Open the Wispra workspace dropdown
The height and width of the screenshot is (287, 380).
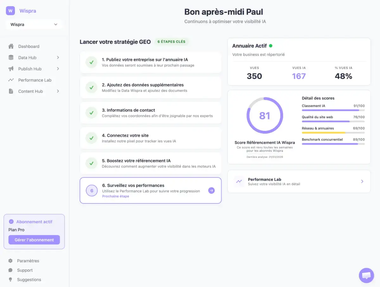pos(34,24)
